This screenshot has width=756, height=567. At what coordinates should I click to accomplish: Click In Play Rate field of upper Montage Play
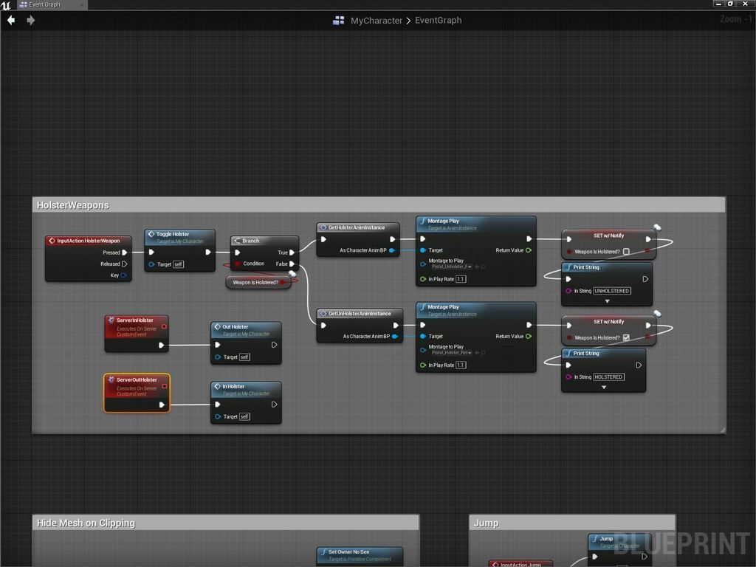click(461, 279)
